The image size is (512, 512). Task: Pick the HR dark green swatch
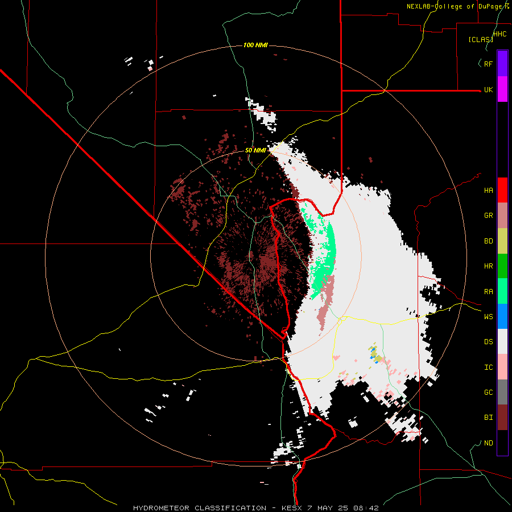point(502,266)
